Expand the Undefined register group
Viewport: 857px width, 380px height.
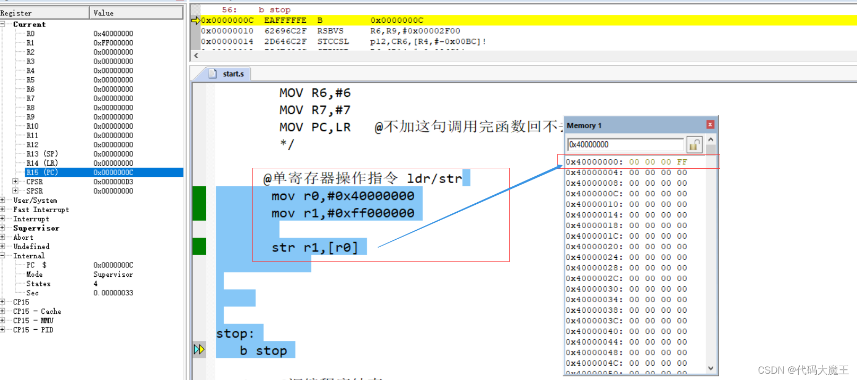pyautogui.click(x=3, y=247)
